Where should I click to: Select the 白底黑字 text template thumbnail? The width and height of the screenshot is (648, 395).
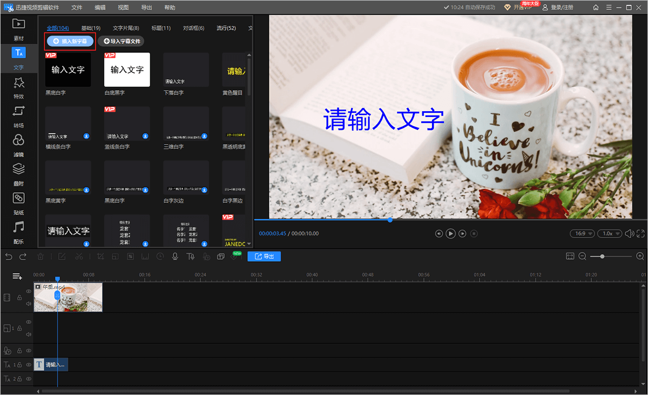click(x=127, y=70)
